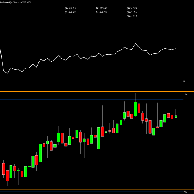
Task: Click the close value 'C: 30.12'
Action: (x=70, y=12)
